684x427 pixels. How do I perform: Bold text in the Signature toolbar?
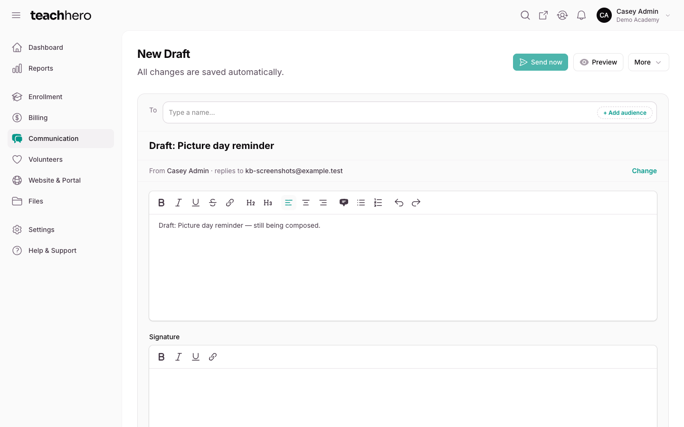pos(161,357)
